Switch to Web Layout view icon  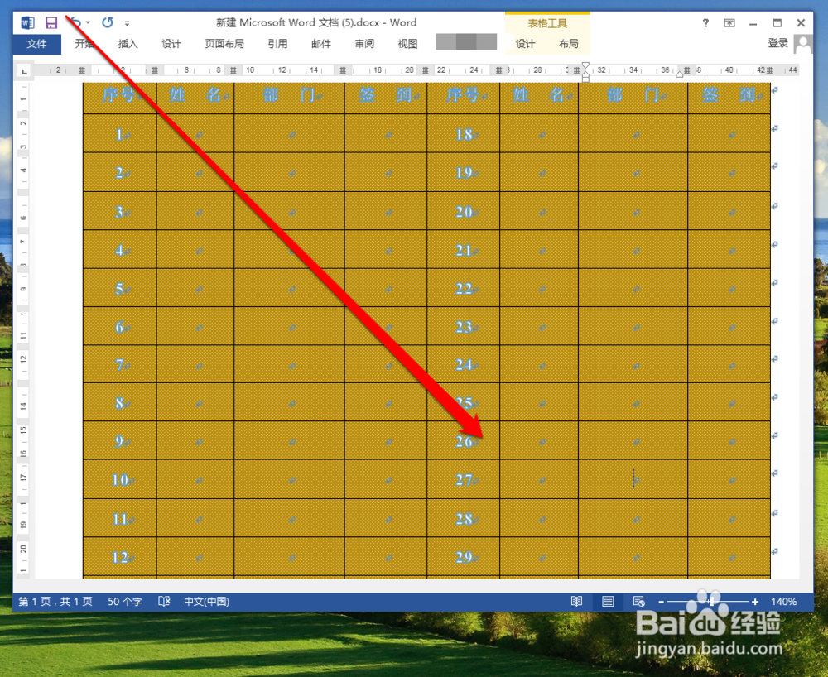click(639, 602)
